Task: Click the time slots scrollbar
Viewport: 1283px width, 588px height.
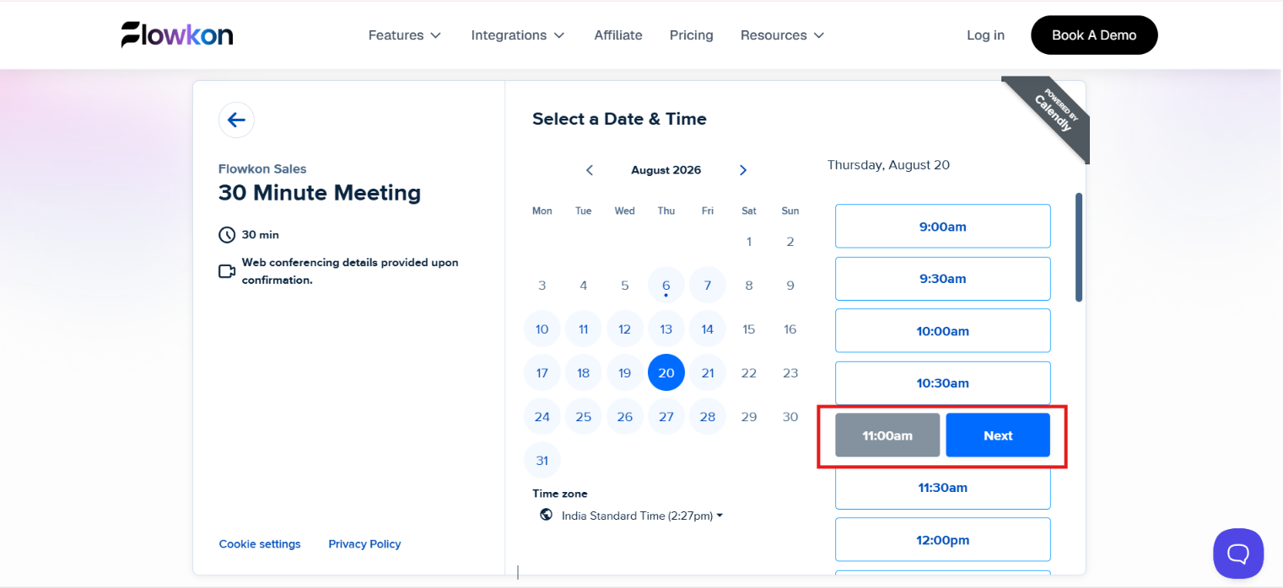Action: tap(1079, 248)
